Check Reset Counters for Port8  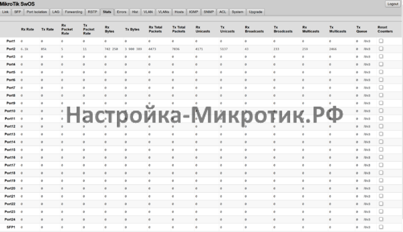[381, 95]
